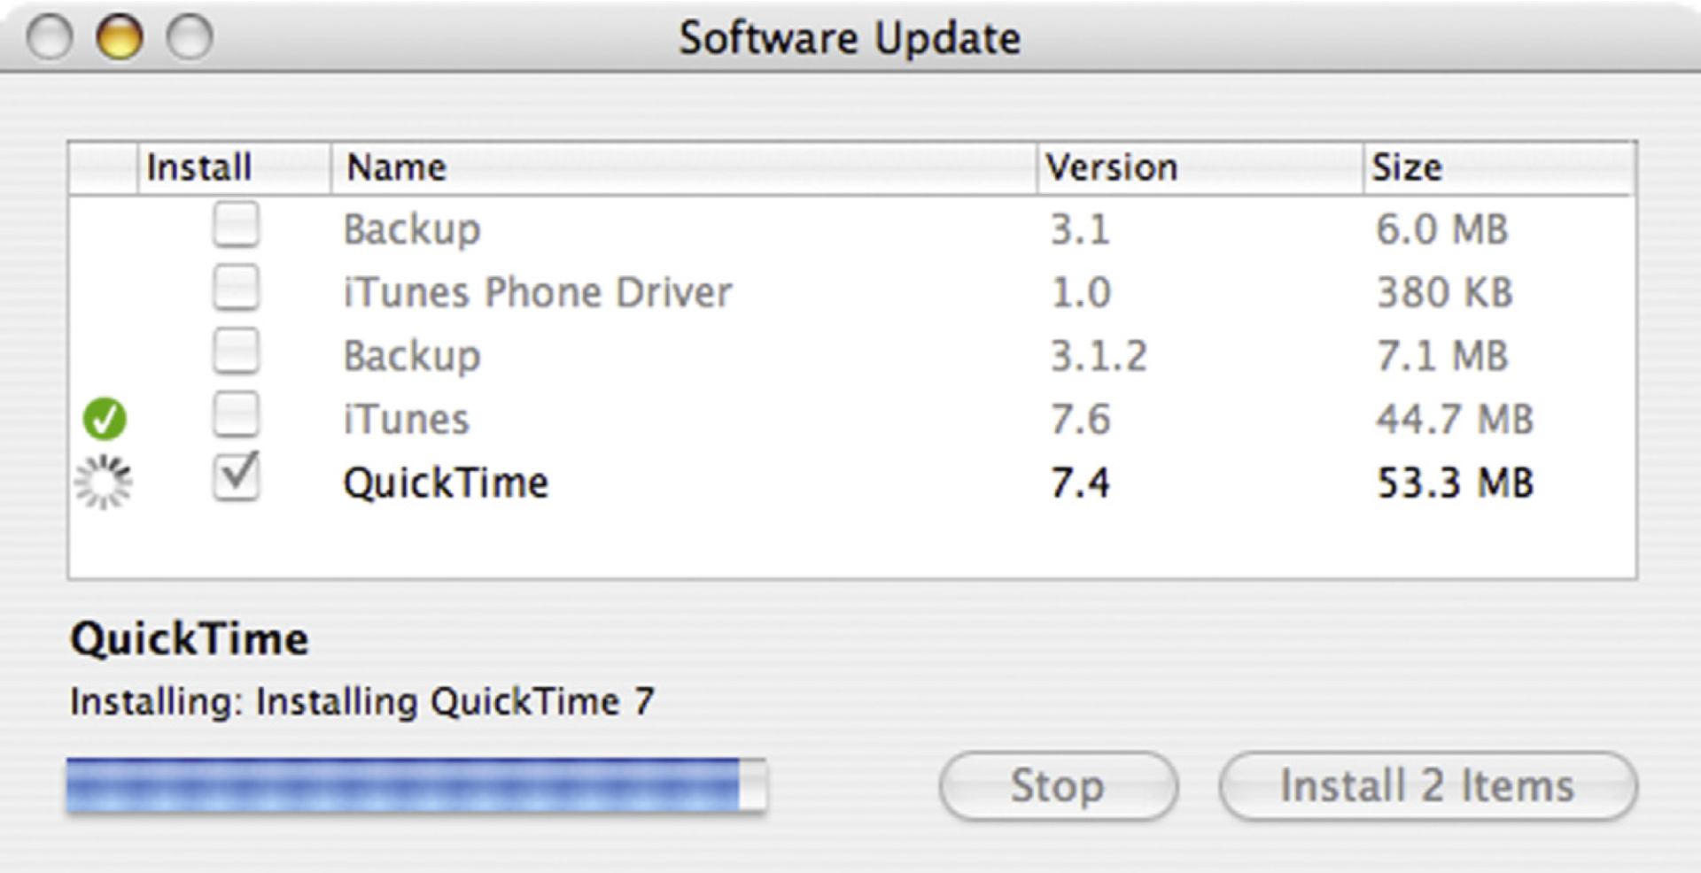Minimize the Software Update window

click(120, 38)
